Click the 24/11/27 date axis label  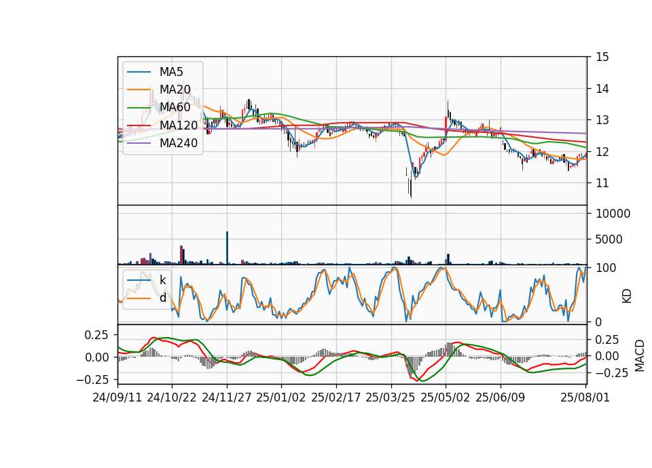(x=227, y=397)
